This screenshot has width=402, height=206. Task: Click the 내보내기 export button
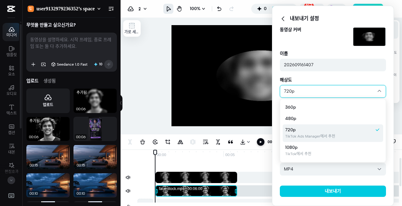pyautogui.click(x=333, y=191)
